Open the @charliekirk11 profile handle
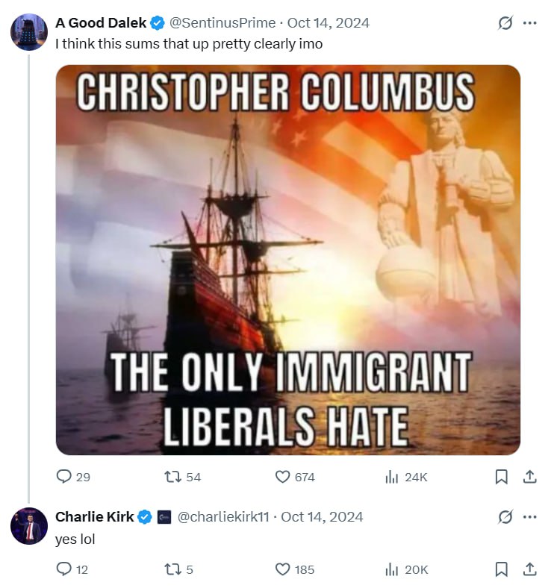 pyautogui.click(x=223, y=517)
